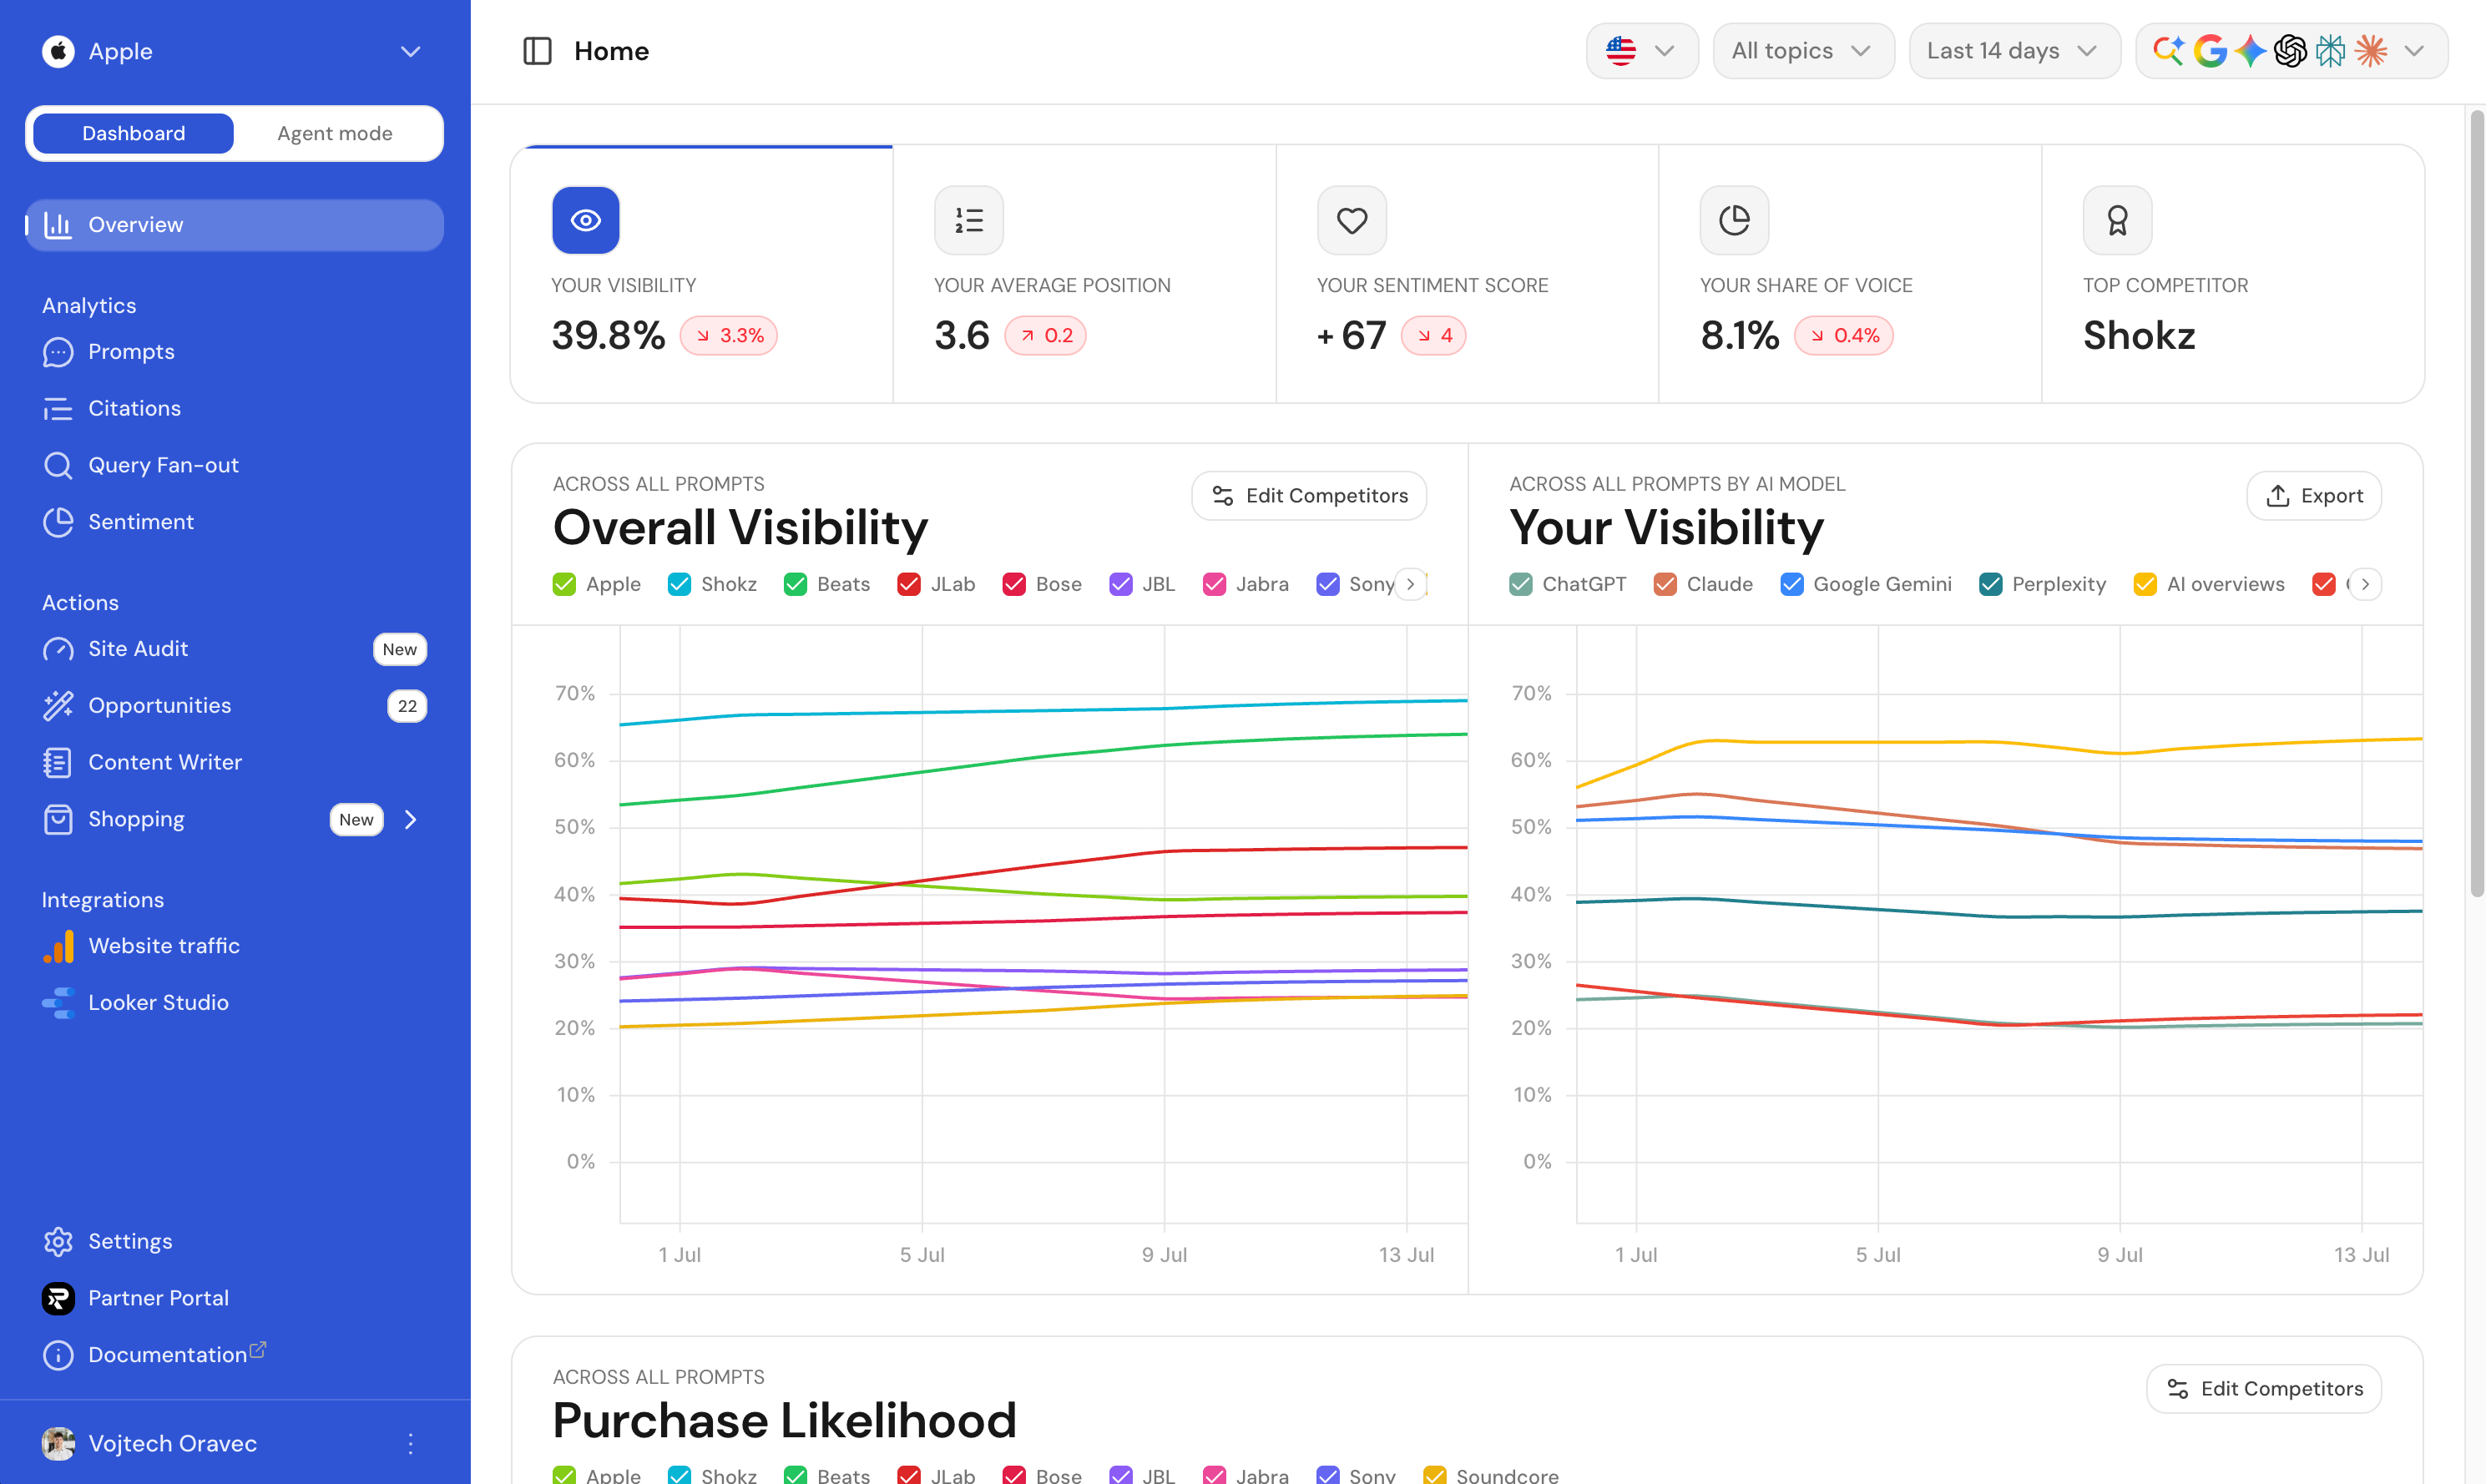Click the Content Writer document icon
Screen dimensions: 2486x1484
coord(58,762)
